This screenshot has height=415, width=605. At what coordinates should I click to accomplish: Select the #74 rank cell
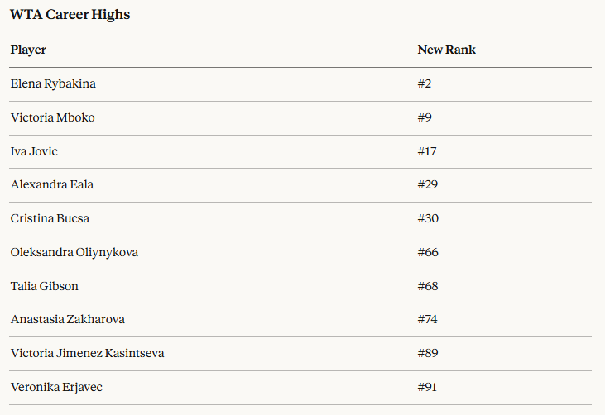pyautogui.click(x=428, y=319)
